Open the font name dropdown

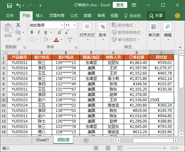[62, 25]
